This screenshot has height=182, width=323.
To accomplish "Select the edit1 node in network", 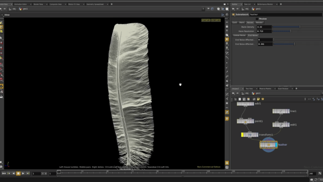I will pyautogui.click(x=281, y=125).
